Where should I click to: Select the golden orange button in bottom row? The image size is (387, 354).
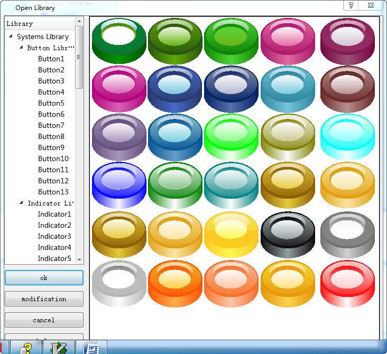point(288,283)
